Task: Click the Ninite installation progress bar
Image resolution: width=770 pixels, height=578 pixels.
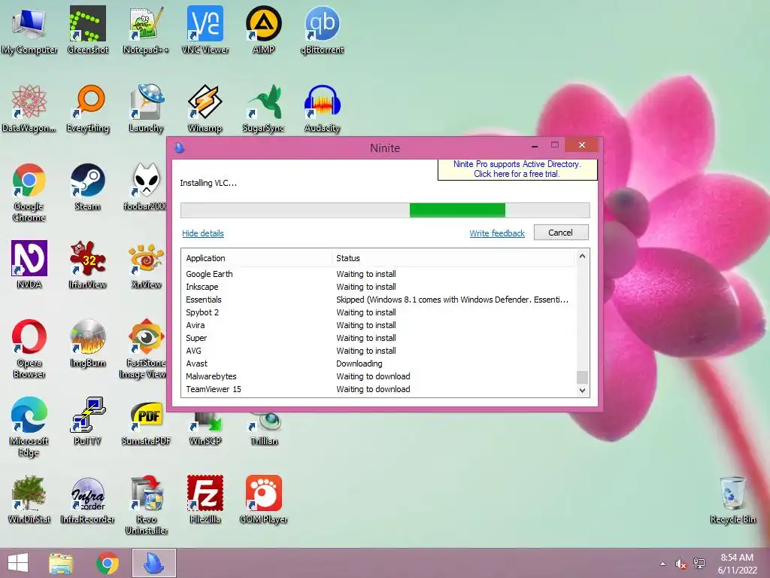Action: click(x=385, y=210)
